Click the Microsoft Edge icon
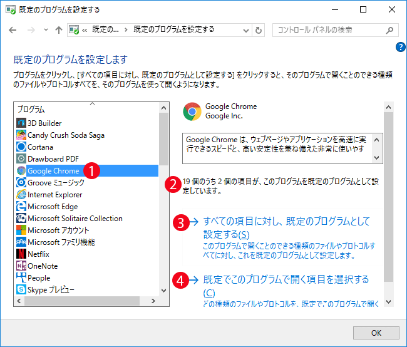 click(21, 206)
